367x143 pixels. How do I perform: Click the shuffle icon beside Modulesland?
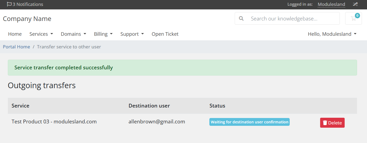[355, 4]
